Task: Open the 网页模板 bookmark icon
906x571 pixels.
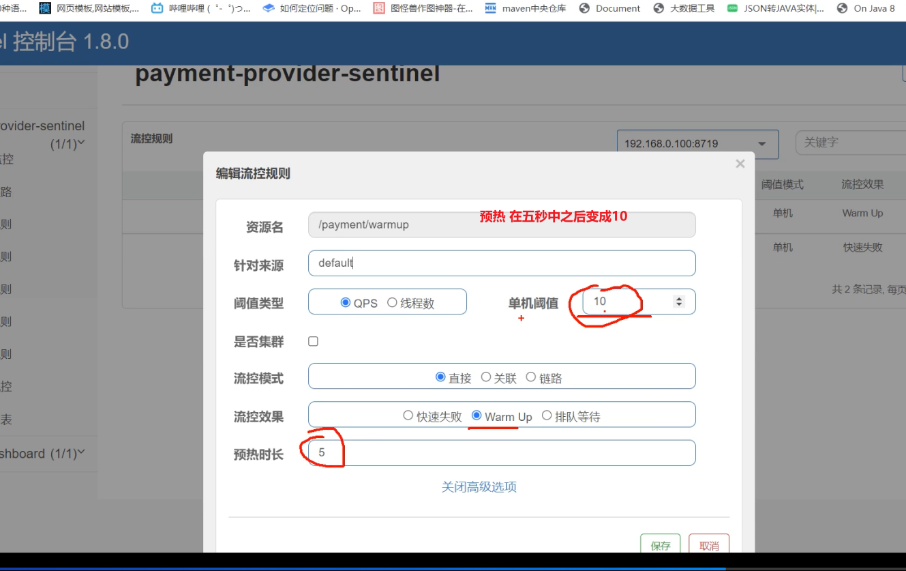Action: [x=45, y=8]
